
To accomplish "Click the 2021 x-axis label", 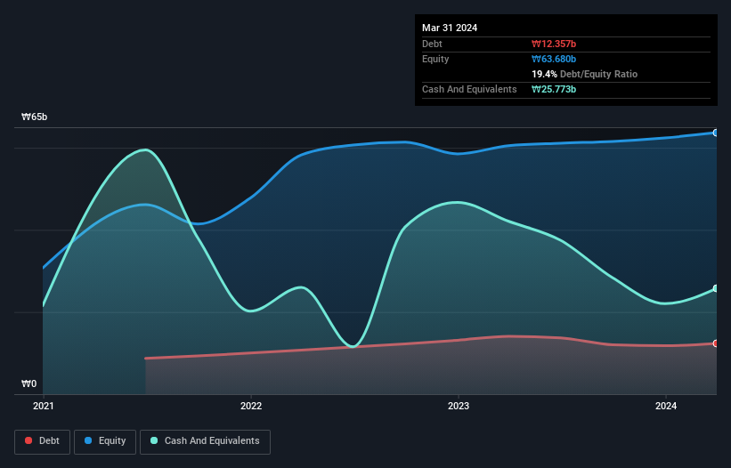I will pos(44,406).
